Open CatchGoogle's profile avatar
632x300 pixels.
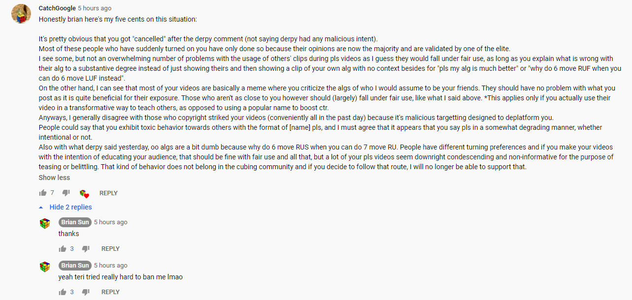pyautogui.click(x=21, y=14)
